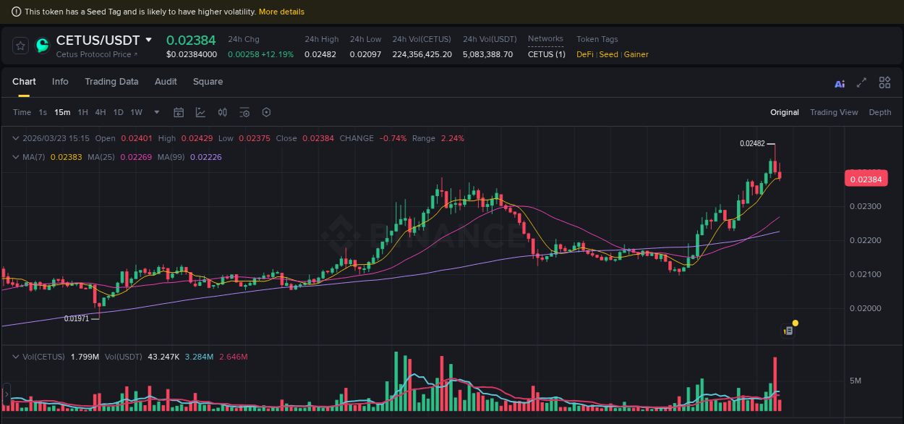
Task: Select the 15m timeframe
Action: tap(62, 112)
